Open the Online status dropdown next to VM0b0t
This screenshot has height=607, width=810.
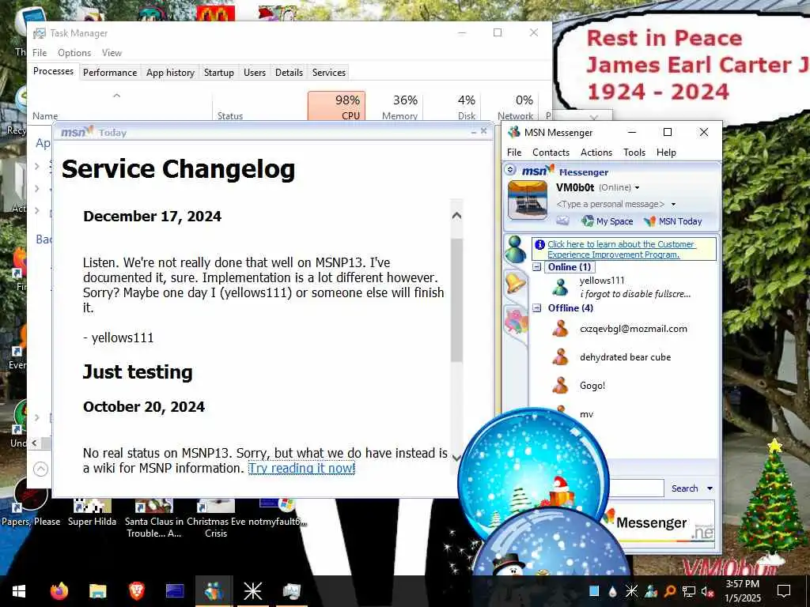637,188
